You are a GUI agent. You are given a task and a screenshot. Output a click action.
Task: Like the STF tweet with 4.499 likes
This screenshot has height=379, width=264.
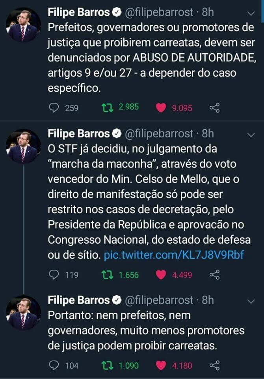coord(161,275)
